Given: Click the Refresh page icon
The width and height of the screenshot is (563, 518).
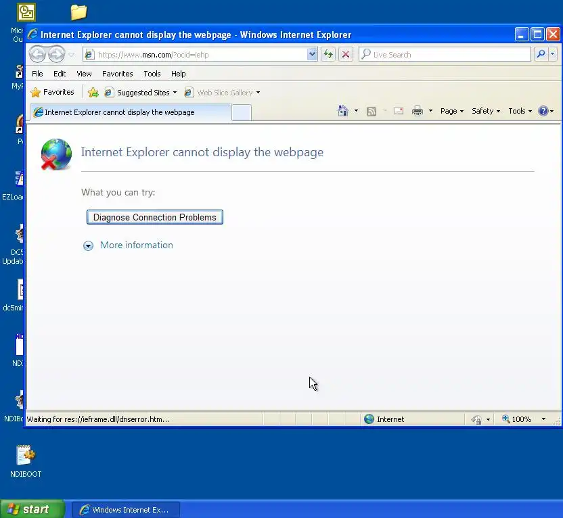Looking at the screenshot, I should coord(328,55).
